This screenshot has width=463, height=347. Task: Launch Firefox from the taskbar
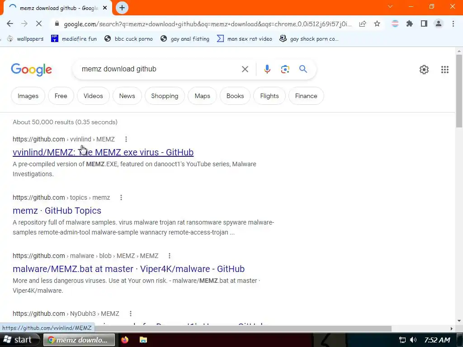point(125,340)
